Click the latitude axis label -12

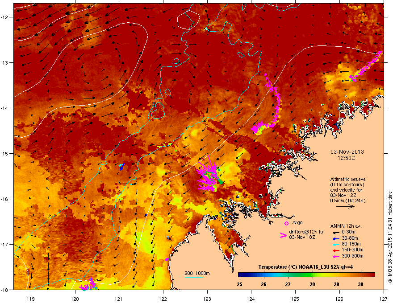(x=4, y=17)
